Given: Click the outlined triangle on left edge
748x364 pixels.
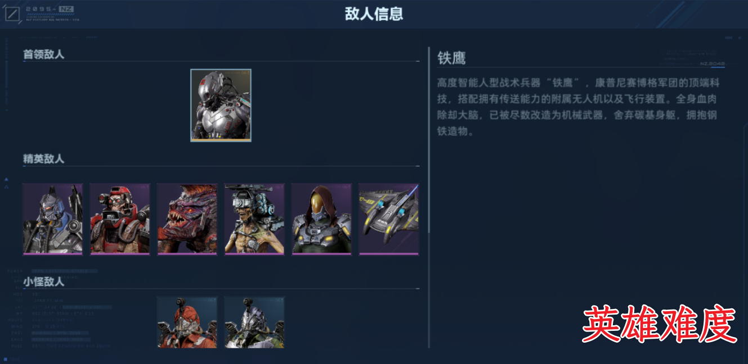Looking at the screenshot, I should pyautogui.click(x=6, y=187).
